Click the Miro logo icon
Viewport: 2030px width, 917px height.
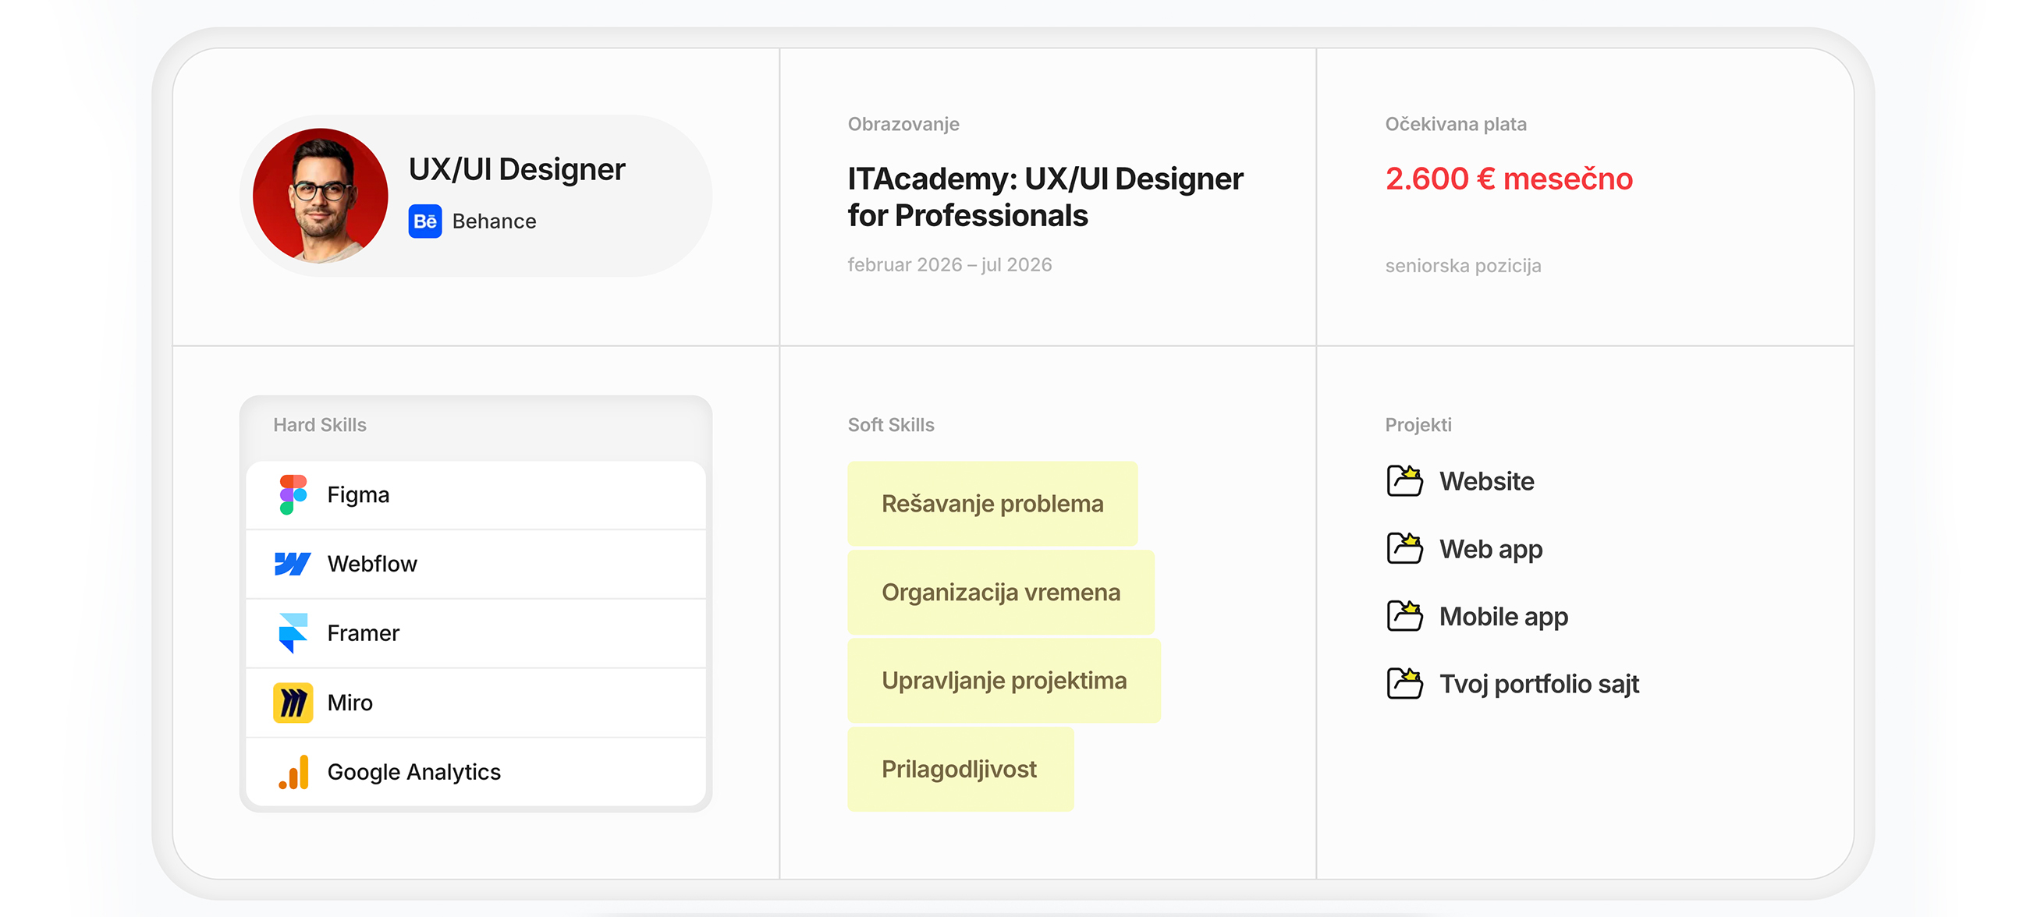(293, 703)
